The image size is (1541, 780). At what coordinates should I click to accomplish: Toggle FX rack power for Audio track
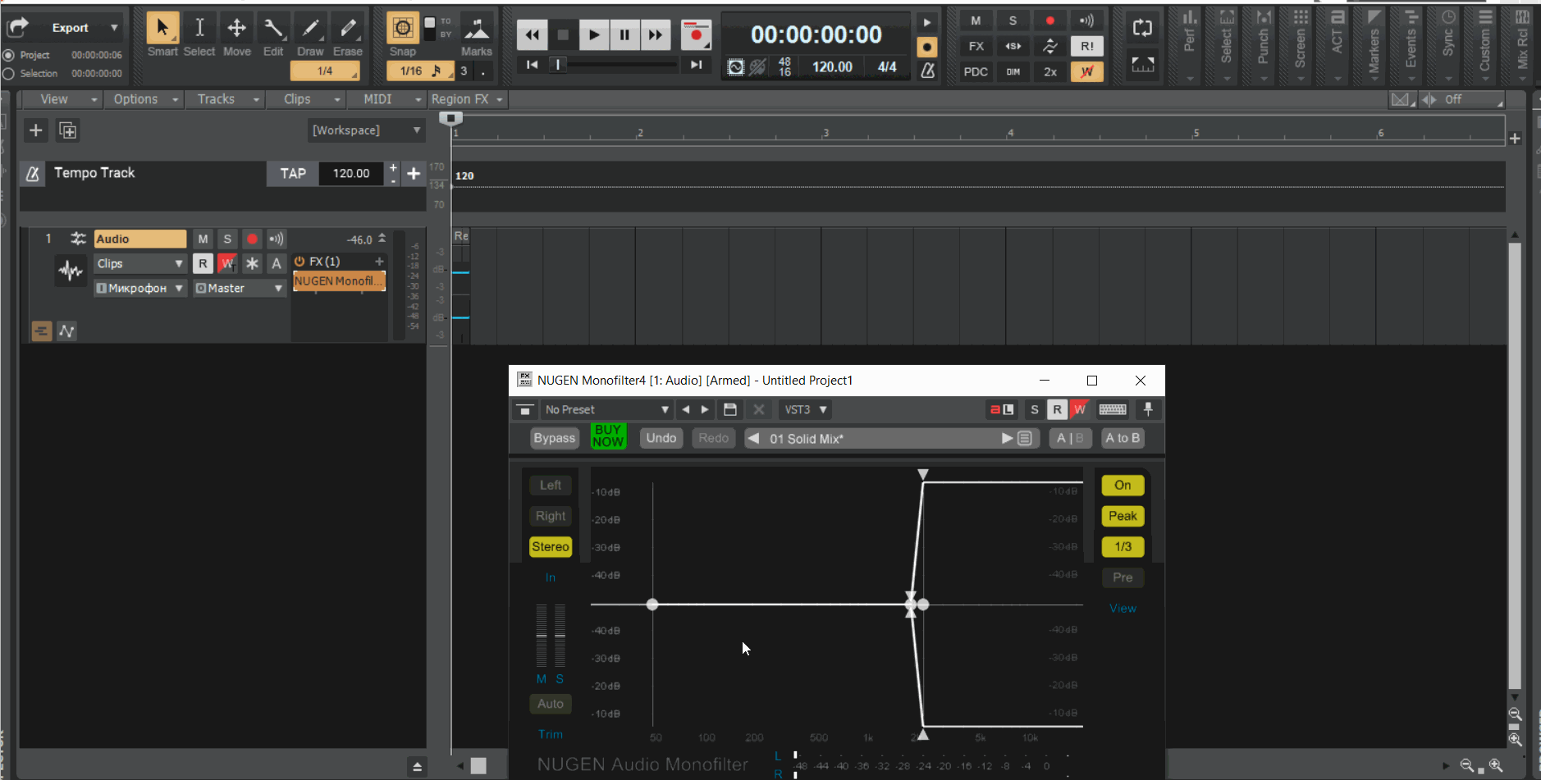(300, 262)
